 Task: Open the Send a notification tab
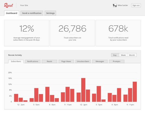[x=32, y=13]
